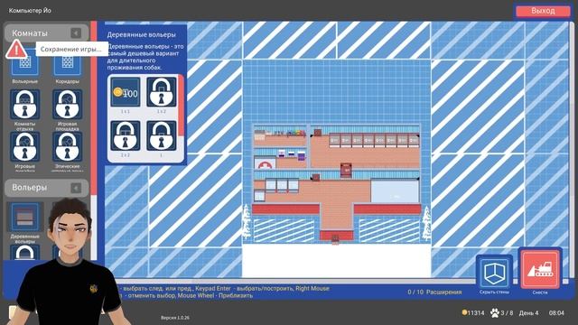The width and height of the screenshot is (578, 325).
Task: Collapse the Вольеры panel with its arrow
Action: click(x=76, y=188)
